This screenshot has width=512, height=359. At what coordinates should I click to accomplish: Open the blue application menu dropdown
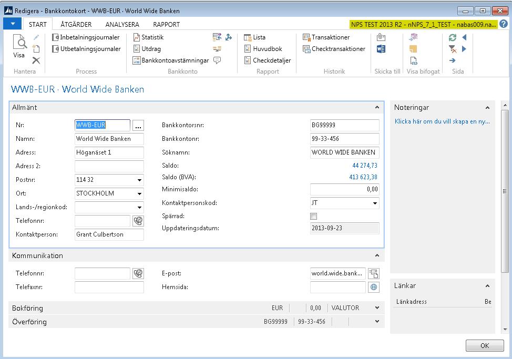pos(13,24)
